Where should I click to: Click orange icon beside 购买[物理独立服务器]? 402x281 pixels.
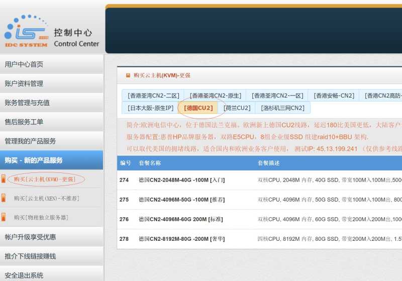tap(4, 218)
